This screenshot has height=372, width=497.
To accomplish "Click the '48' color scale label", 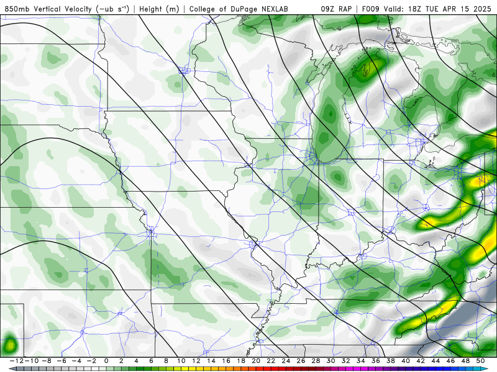I will pyautogui.click(x=465, y=361).
